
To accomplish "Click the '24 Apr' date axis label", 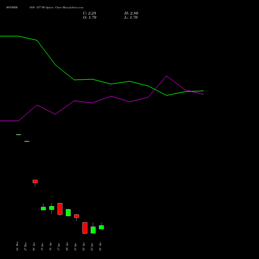I will 100,247.
